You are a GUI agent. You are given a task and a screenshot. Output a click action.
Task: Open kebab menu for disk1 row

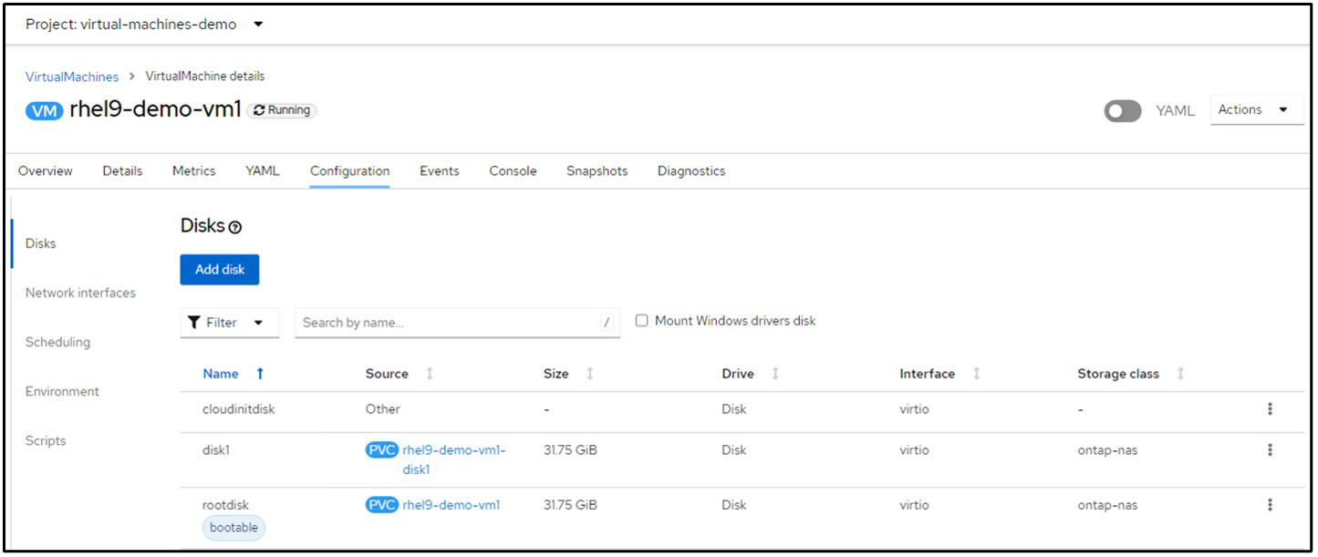tap(1270, 450)
